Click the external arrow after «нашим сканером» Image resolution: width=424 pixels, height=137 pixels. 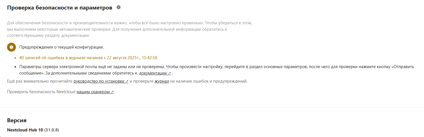point(112,92)
